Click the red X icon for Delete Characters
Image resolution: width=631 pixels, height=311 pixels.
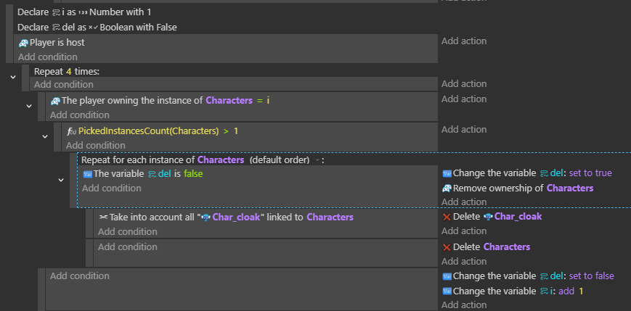[447, 247]
